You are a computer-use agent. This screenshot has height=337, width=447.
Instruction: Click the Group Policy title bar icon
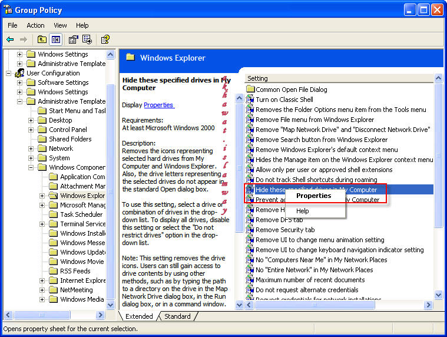click(x=9, y=10)
